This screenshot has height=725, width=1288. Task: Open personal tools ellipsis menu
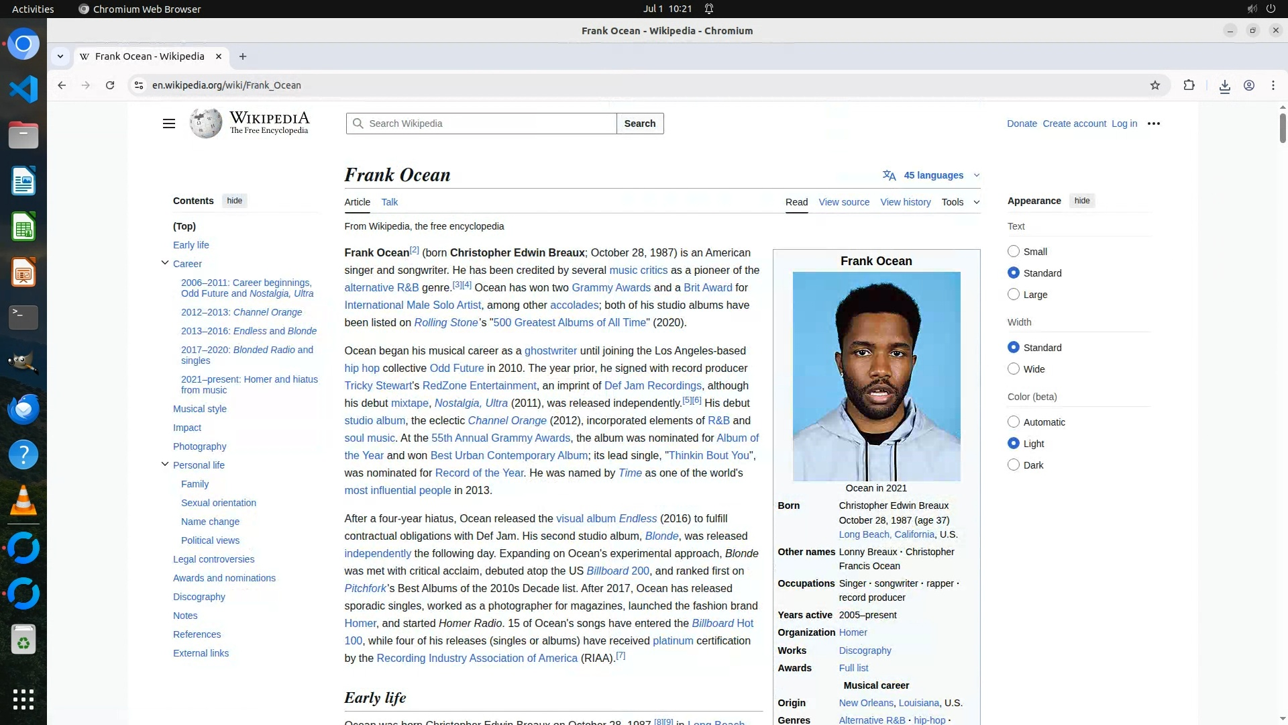coord(1153,124)
